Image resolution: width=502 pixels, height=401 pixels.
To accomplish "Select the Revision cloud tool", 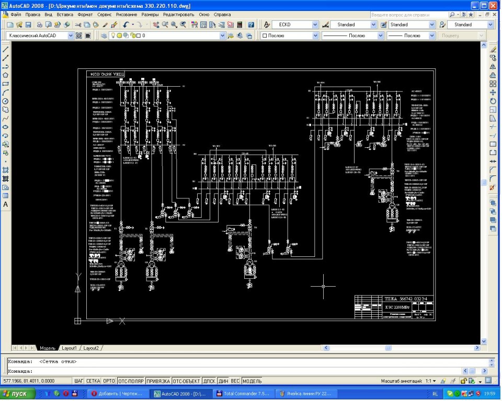I will [x=5, y=110].
